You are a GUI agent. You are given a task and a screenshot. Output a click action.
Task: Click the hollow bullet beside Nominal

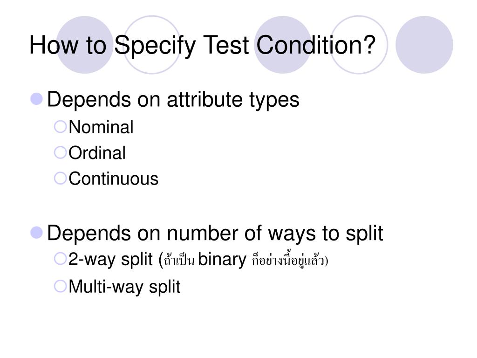click(x=60, y=126)
